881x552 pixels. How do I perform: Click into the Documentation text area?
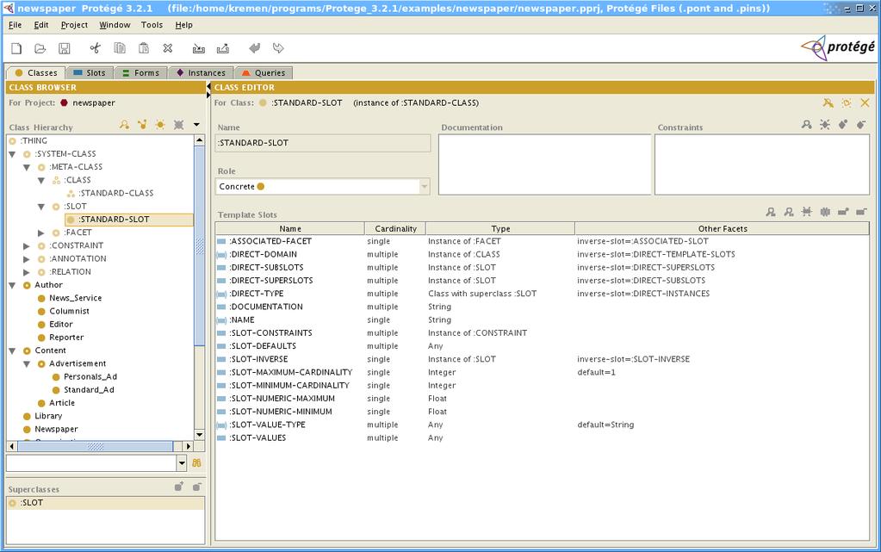[544, 164]
